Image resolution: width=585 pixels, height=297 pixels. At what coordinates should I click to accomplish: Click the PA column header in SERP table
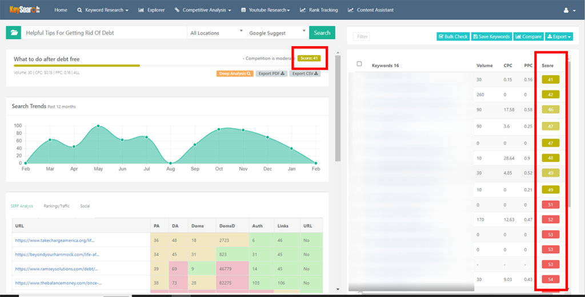(x=157, y=226)
